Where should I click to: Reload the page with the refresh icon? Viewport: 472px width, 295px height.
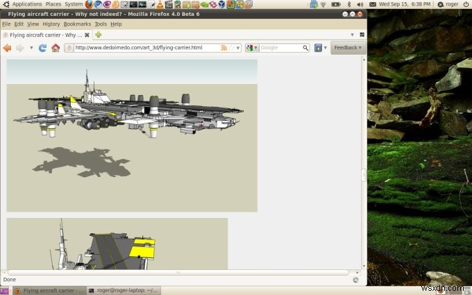coord(42,48)
